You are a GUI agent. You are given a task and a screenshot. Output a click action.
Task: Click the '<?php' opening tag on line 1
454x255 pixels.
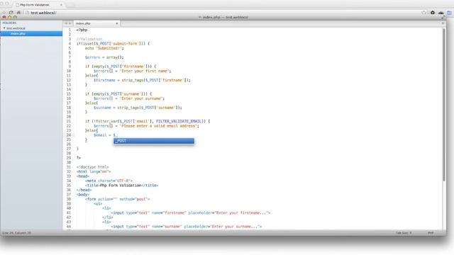pyautogui.click(x=82, y=30)
